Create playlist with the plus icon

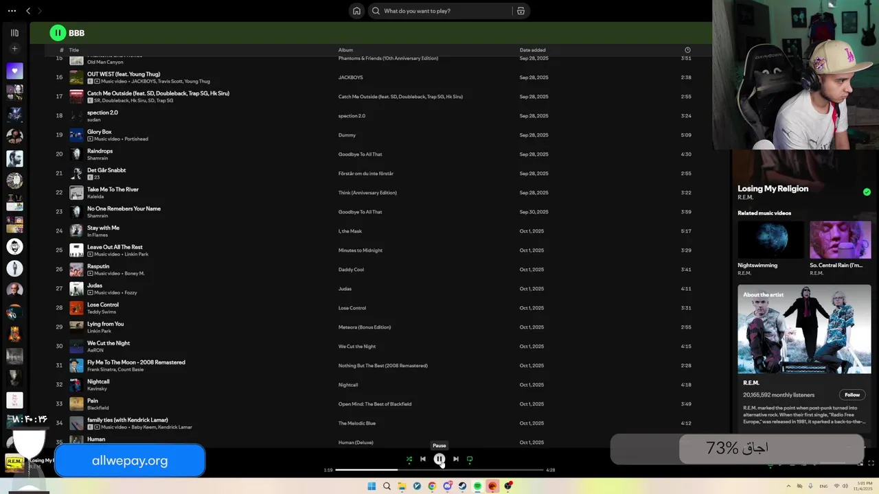[14, 49]
